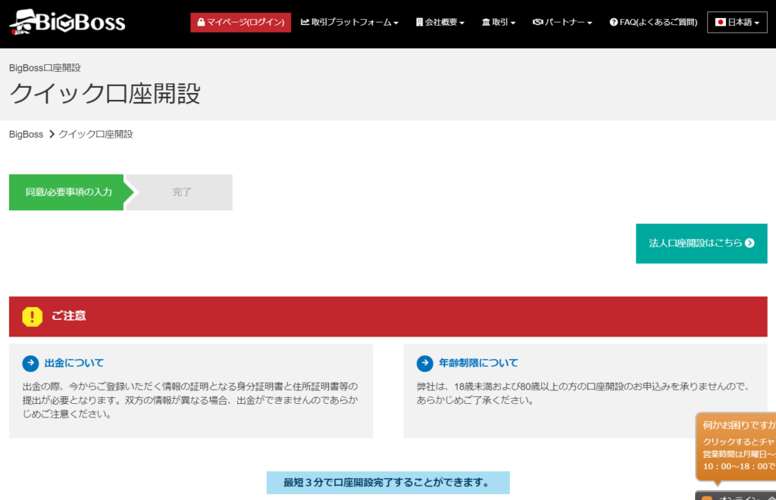Click the large クイック口座開設 page title
Viewport: 776px width, 500px height.
tap(105, 93)
